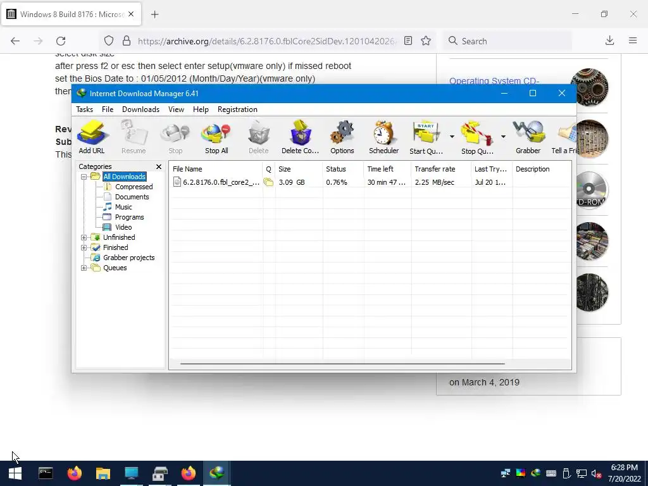Open Delete Completed toolbar button

click(x=300, y=137)
